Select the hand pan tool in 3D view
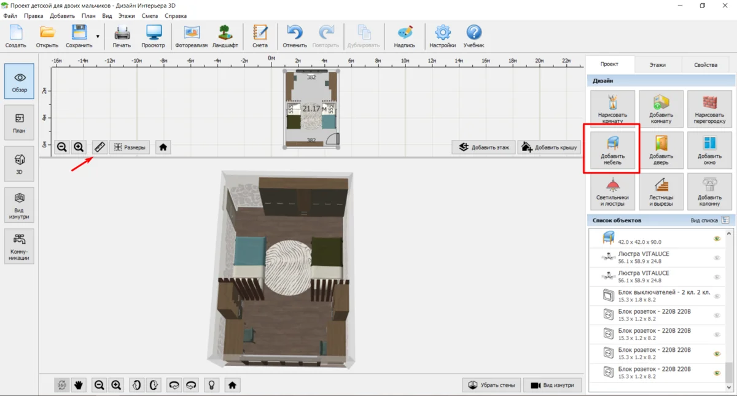This screenshot has height=396, width=737. (x=79, y=385)
